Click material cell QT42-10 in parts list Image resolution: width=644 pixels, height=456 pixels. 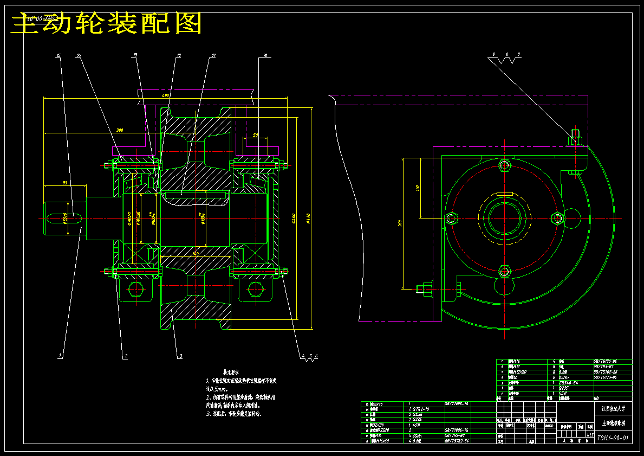420,409
